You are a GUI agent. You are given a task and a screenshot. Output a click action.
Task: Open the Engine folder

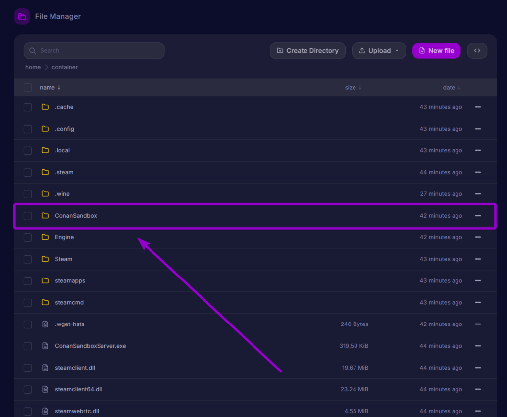point(64,237)
